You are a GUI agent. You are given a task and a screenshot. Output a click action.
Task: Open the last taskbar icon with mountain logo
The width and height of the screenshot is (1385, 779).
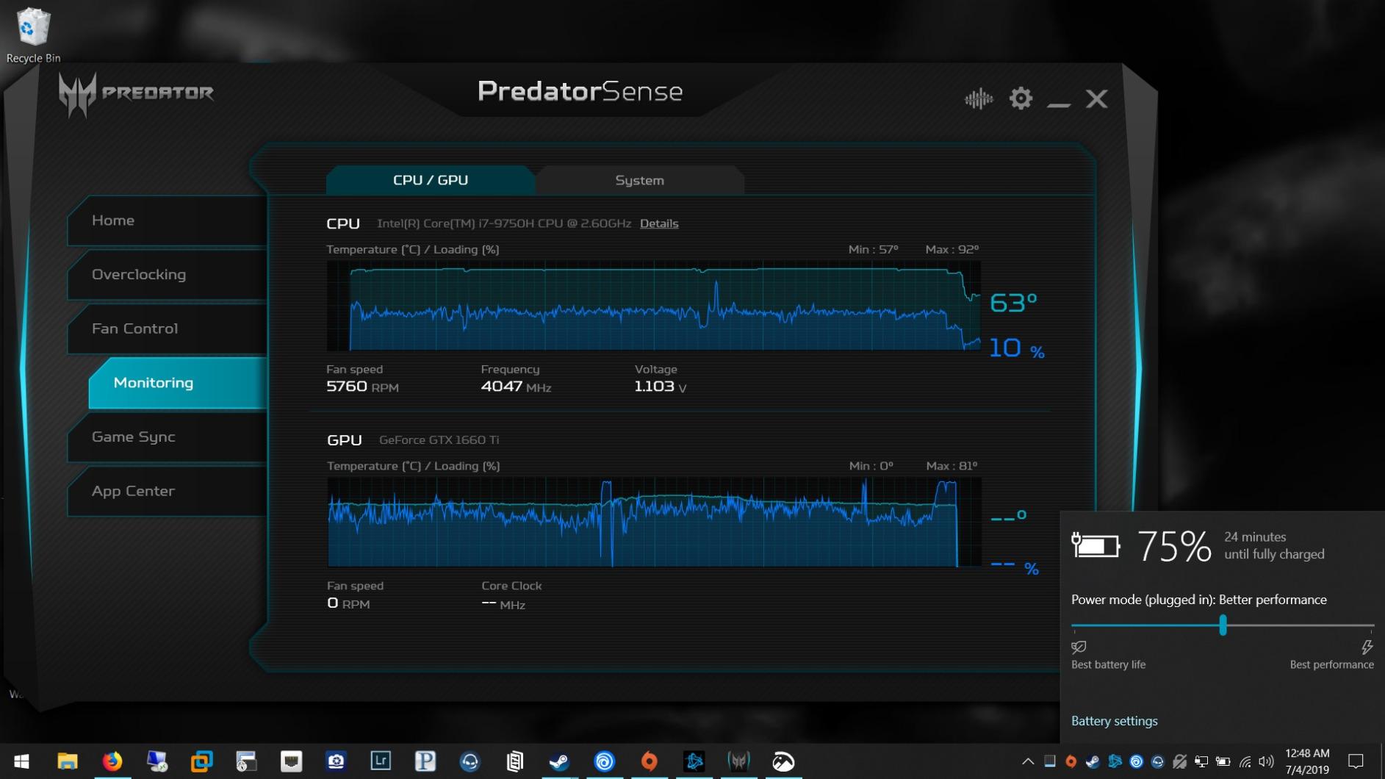[783, 761]
